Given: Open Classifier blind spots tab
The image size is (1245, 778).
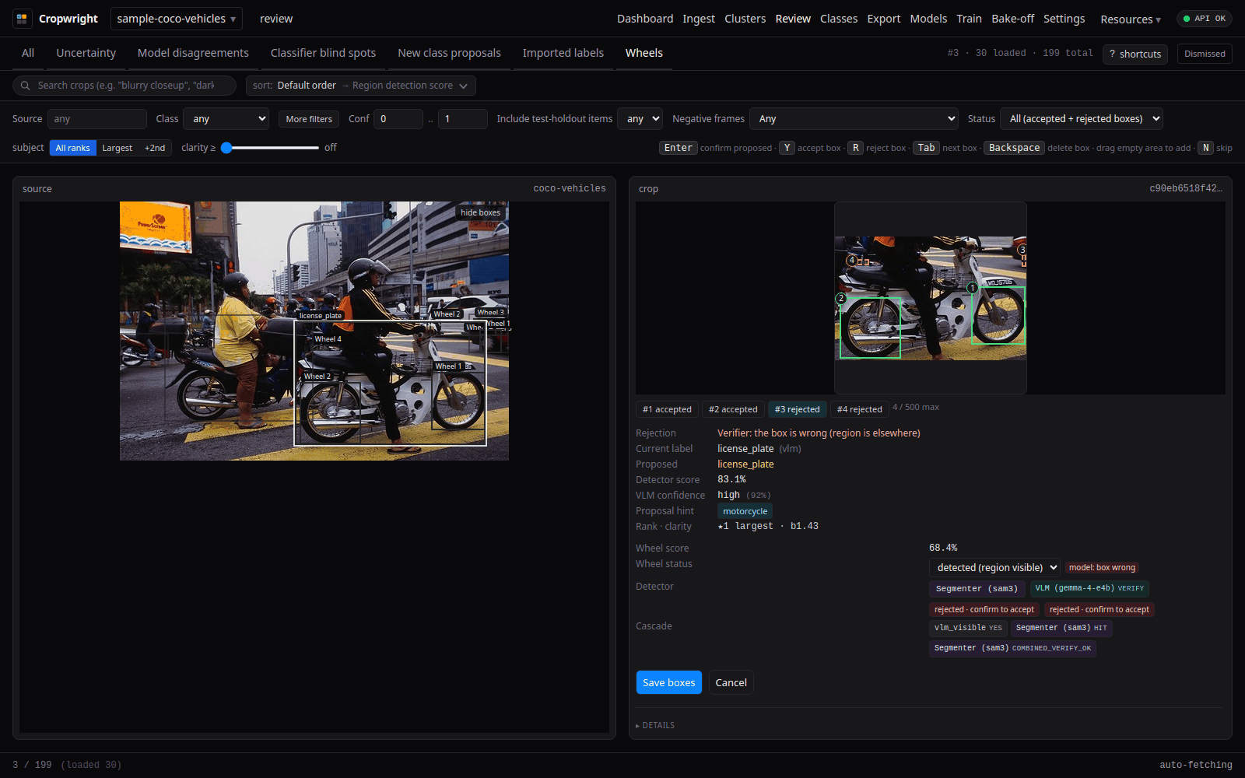Looking at the screenshot, I should coord(323,53).
